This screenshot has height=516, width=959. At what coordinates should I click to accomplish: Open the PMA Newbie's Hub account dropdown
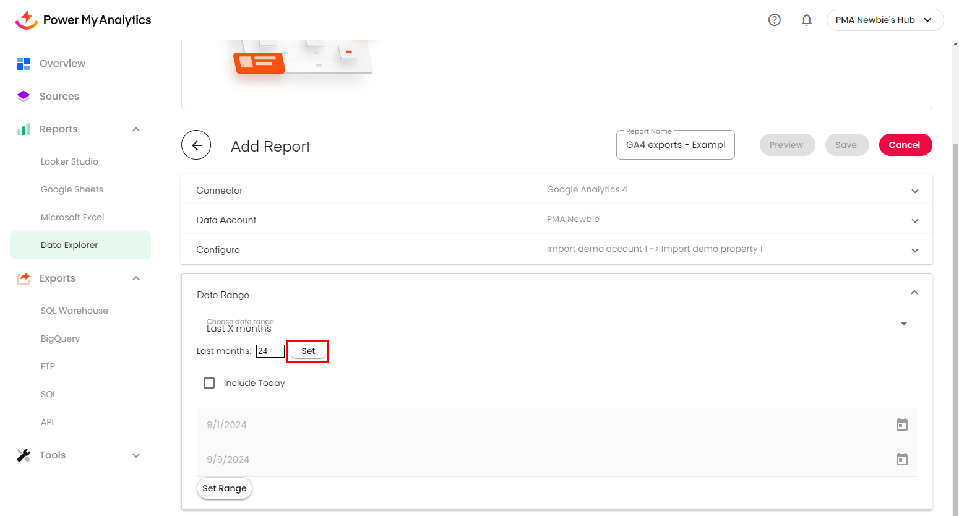[x=884, y=20]
